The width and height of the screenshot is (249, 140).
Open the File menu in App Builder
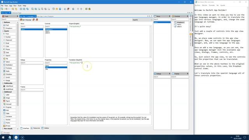coord(2,6)
